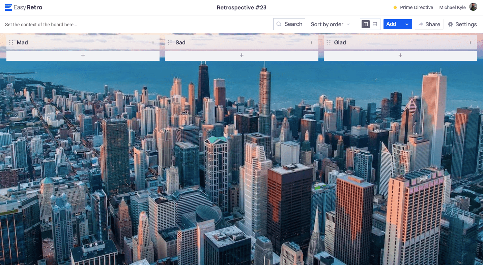The image size is (483, 265).
Task: Open Michael Kyle's profile avatar
Action: (473, 7)
